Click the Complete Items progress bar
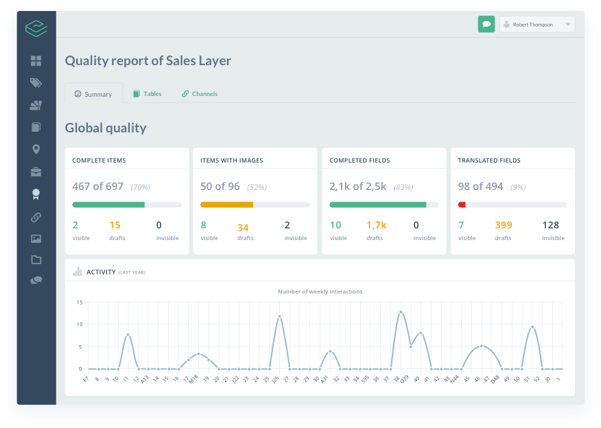Viewport: 601px width, 428px height. tap(127, 204)
